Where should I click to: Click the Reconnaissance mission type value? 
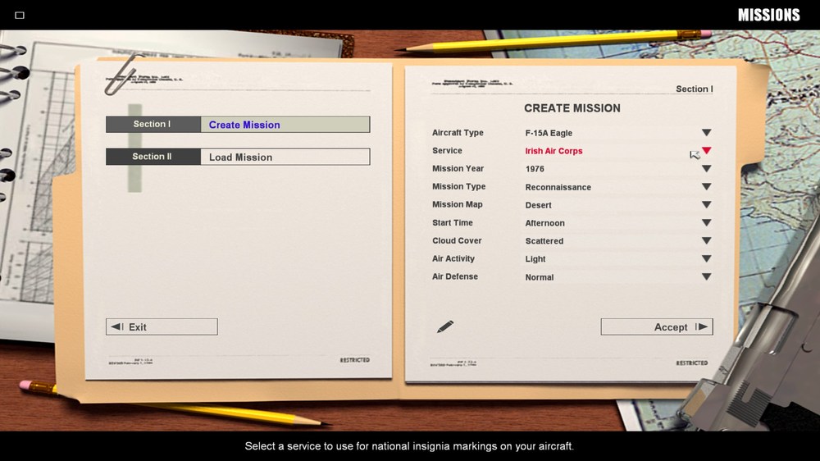click(x=558, y=187)
